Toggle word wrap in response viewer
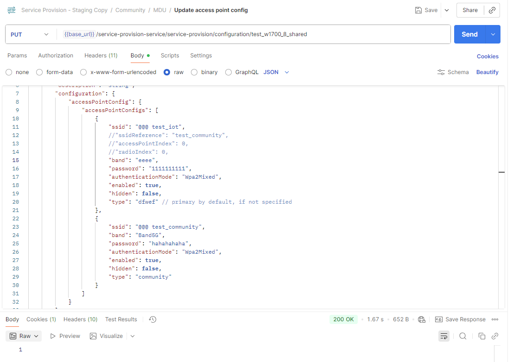This screenshot has height=362, width=513. coord(444,336)
